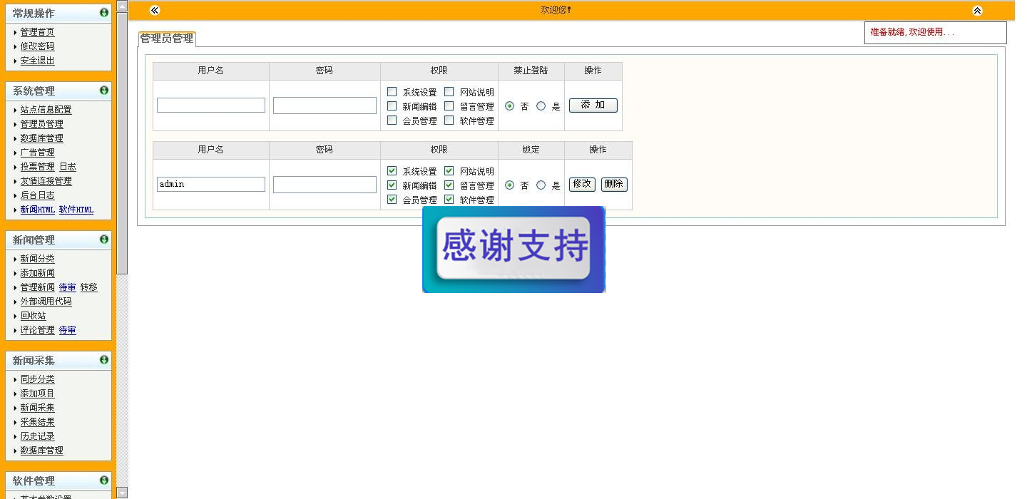Screen dimensions: 1027x499
Task: Open 待审 beside 评论管理
Action: [68, 330]
